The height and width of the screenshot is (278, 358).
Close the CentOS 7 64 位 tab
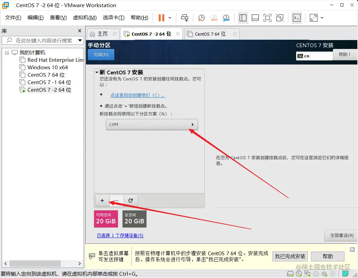click(x=235, y=34)
